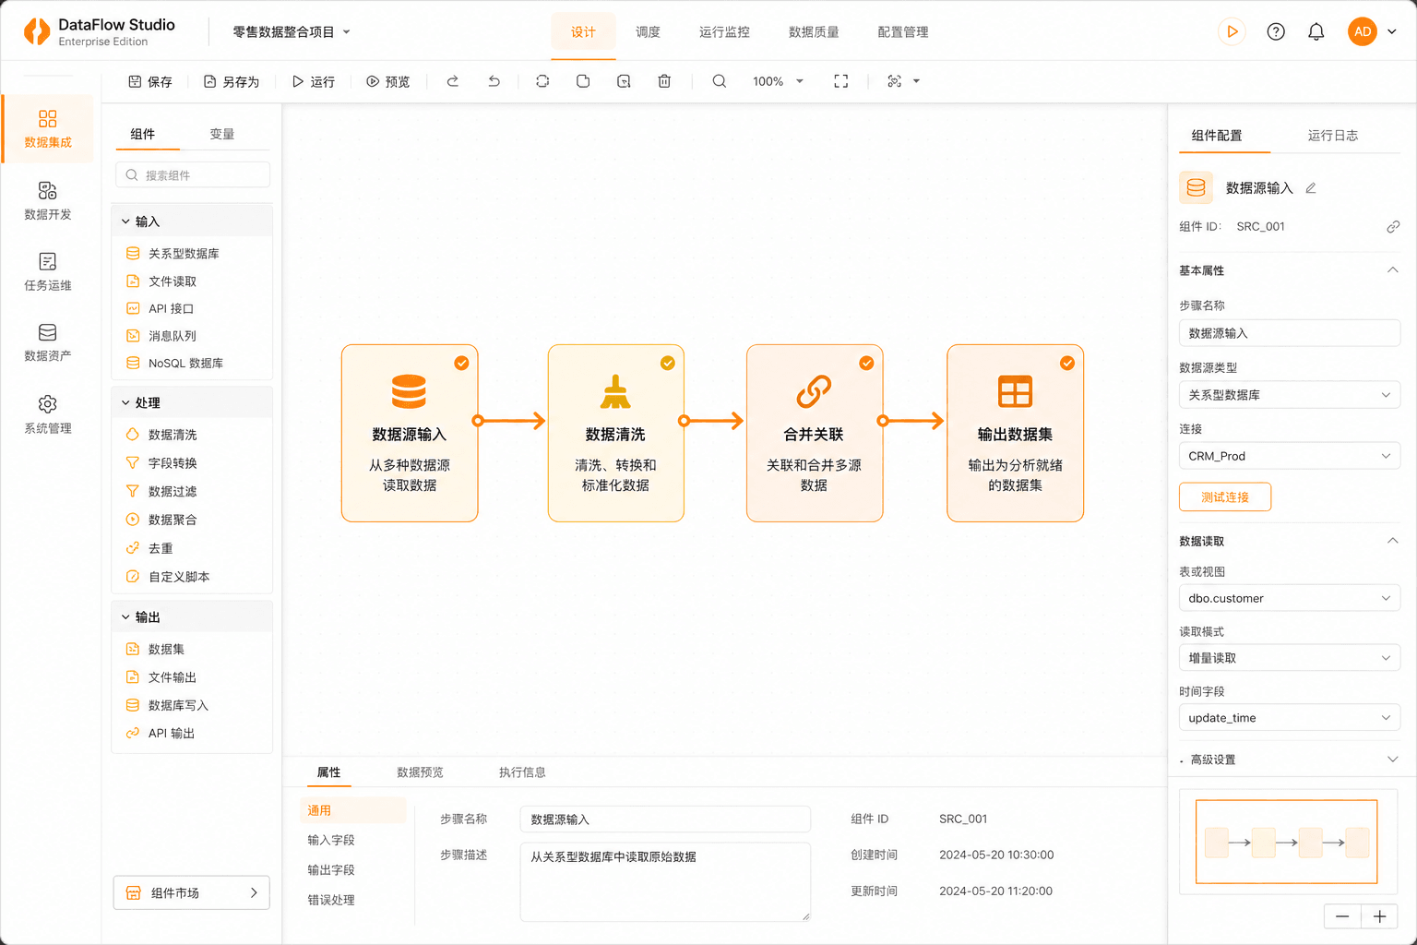Switch to the 执行信息 tab
1417x945 pixels.
[522, 772]
